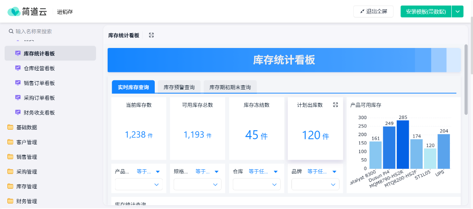The width and height of the screenshot is (473, 209).
Task: Click the dashboard icon beside 销售订单看板
Action: pos(18,83)
